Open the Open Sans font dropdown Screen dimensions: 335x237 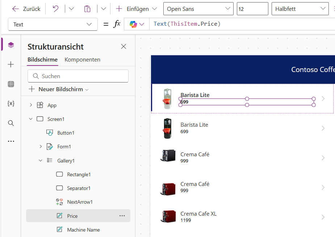198,9
